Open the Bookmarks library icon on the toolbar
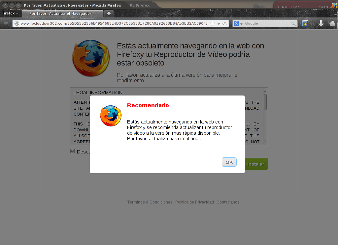338x245 pixels. coord(304,23)
